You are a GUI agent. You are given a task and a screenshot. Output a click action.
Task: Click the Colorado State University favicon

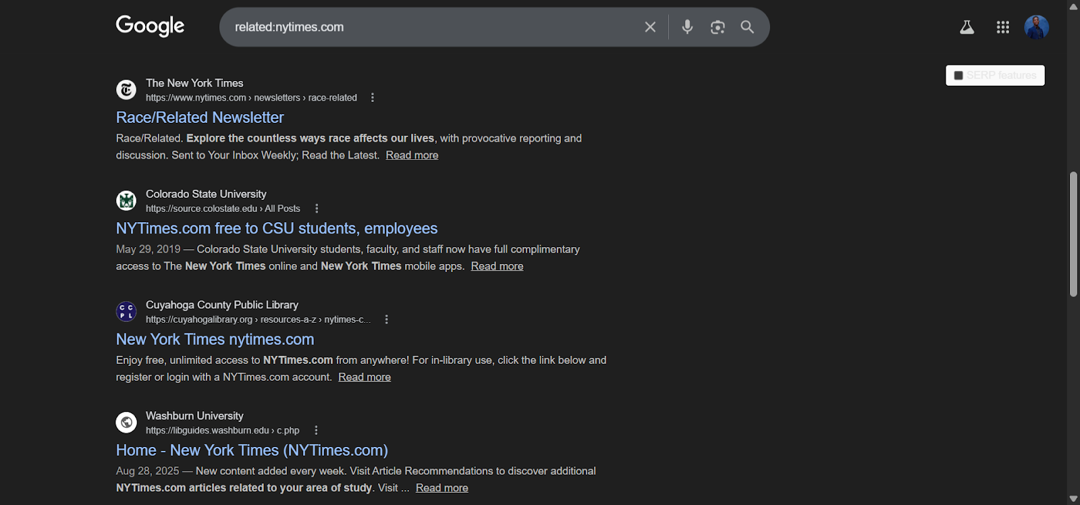pos(126,201)
